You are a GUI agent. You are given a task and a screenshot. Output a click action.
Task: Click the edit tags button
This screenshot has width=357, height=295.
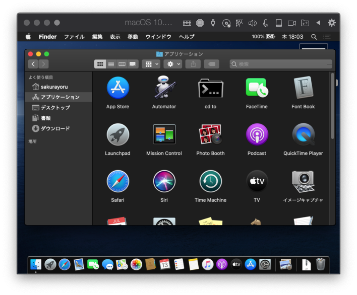(x=211, y=64)
